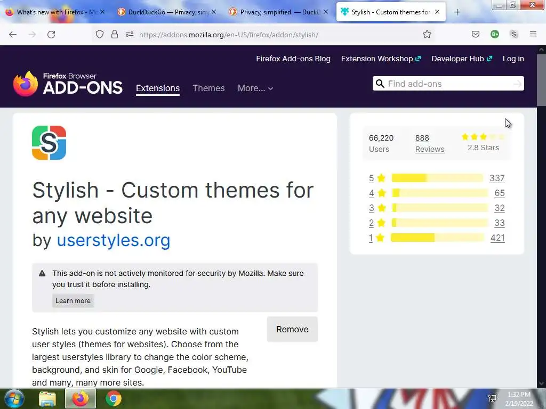Save page to Pocket icon
546x409 pixels.
(476, 35)
